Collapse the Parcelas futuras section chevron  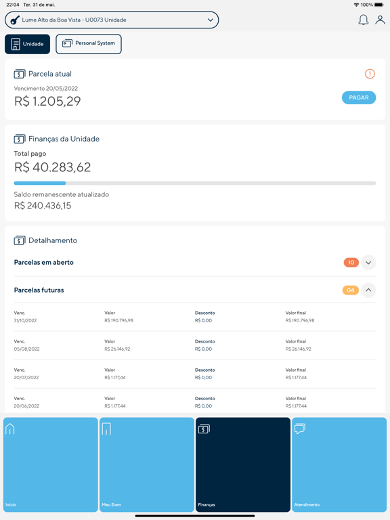(368, 290)
